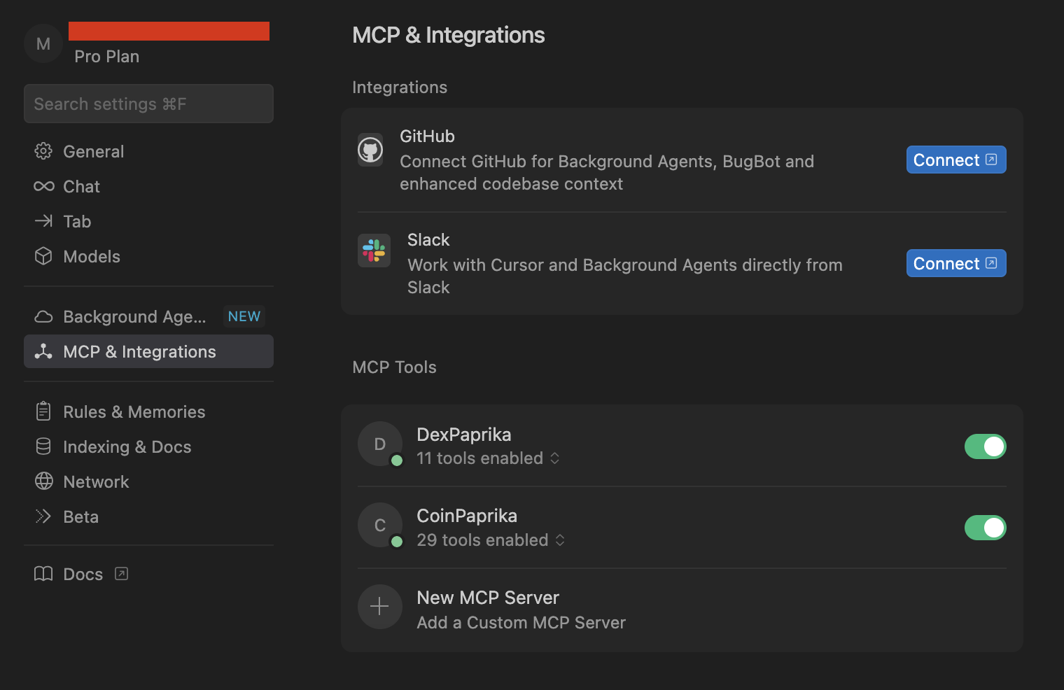Screen dimensions: 1064x690
Task: Click the CoinPaprika server name
Action: (467, 516)
